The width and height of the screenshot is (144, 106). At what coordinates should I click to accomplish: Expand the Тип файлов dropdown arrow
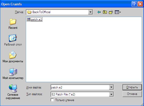pyautogui.click(x=111, y=94)
